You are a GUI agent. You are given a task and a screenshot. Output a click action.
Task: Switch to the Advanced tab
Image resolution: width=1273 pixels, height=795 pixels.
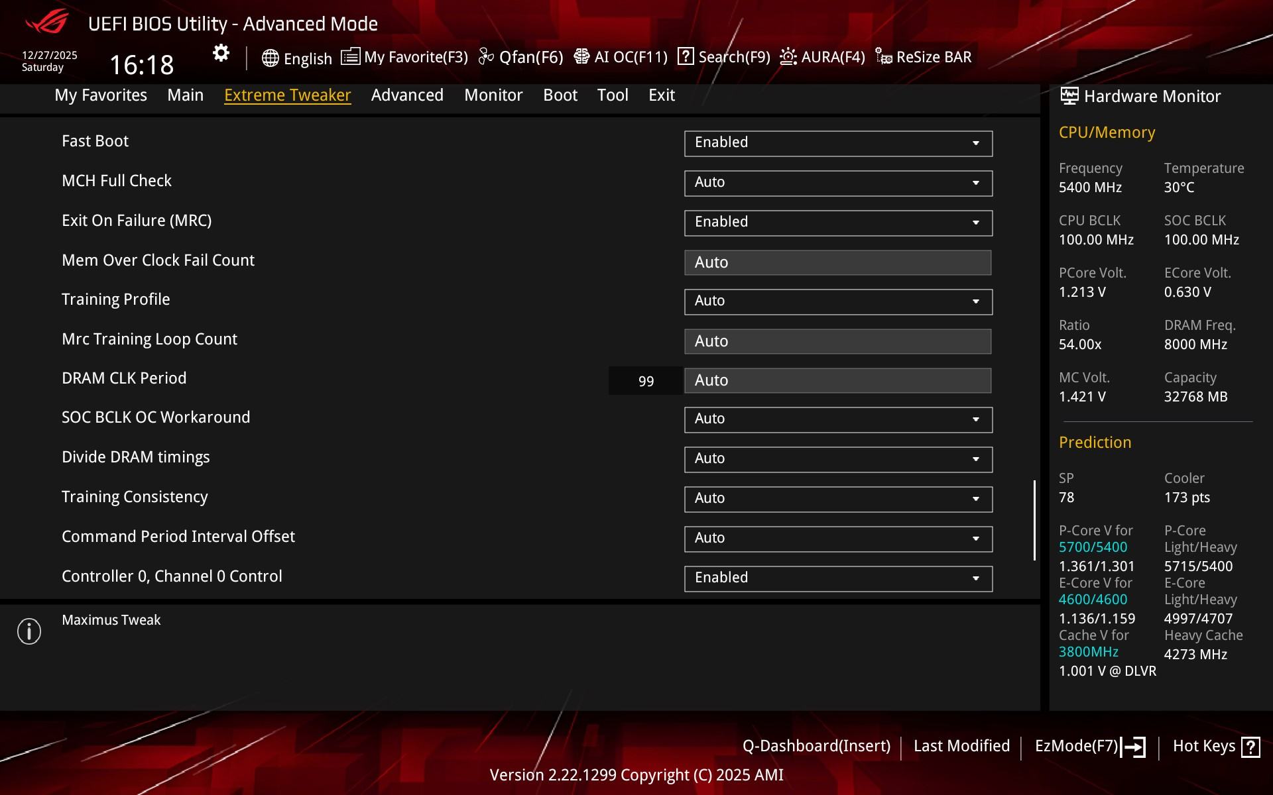[x=407, y=95]
